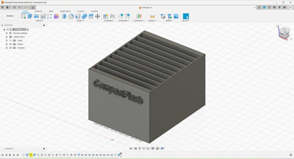Viewport: 294px width, 159px height.
Task: Select the Fillet tool
Action: [71, 16]
